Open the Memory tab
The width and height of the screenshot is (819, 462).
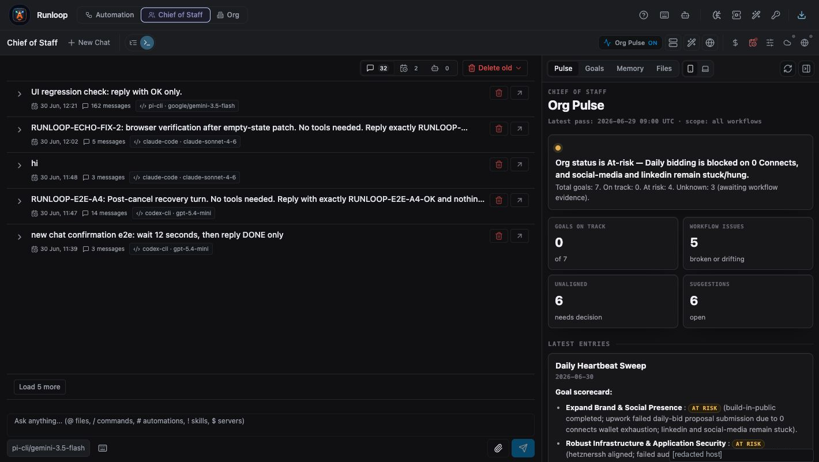630,69
